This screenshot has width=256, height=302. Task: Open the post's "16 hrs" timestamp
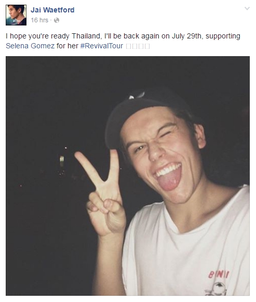pyautogui.click(x=39, y=20)
